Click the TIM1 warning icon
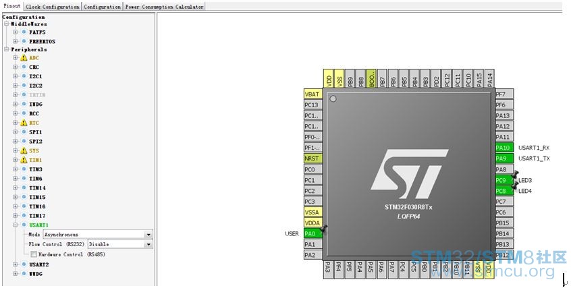571x288 pixels. 24,160
